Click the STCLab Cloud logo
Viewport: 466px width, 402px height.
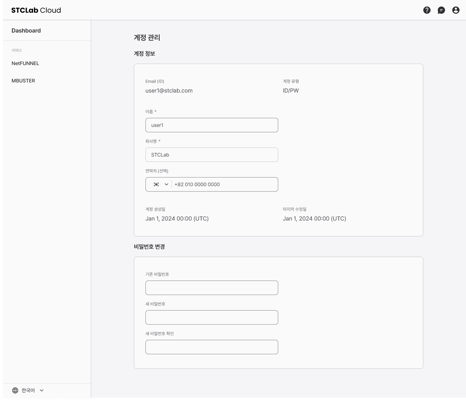pos(36,10)
